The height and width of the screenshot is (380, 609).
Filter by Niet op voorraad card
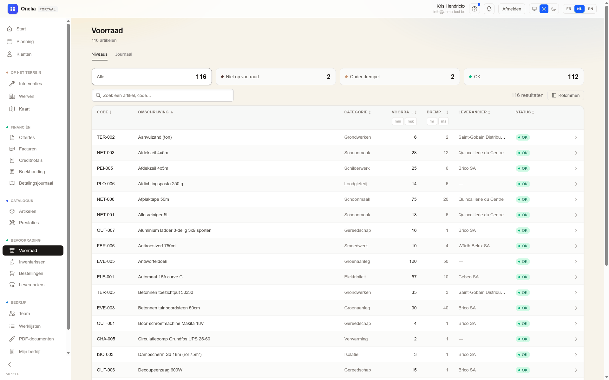point(276,77)
